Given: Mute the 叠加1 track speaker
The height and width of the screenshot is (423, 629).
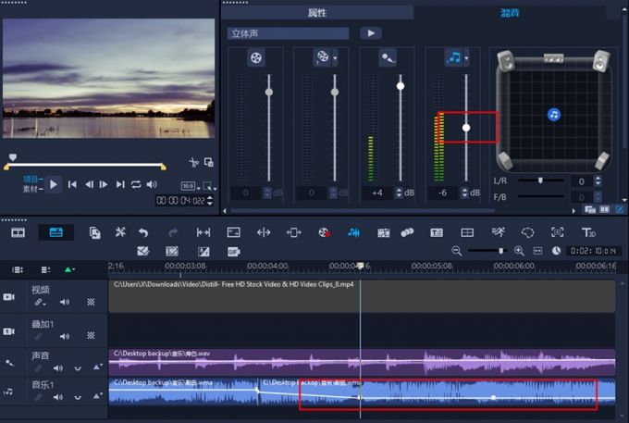Looking at the screenshot, I should pyautogui.click(x=65, y=336).
